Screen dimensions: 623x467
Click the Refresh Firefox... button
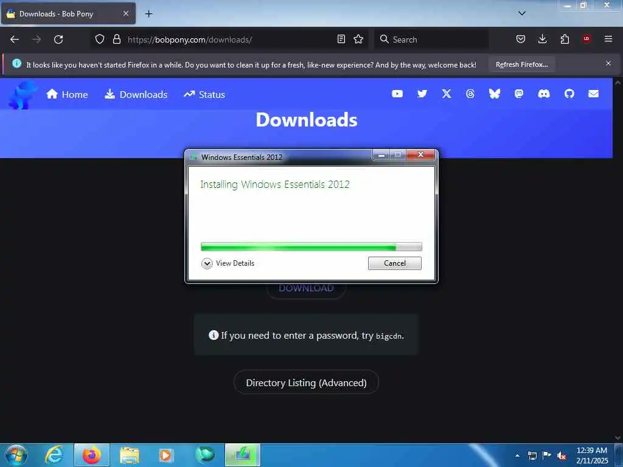(521, 64)
